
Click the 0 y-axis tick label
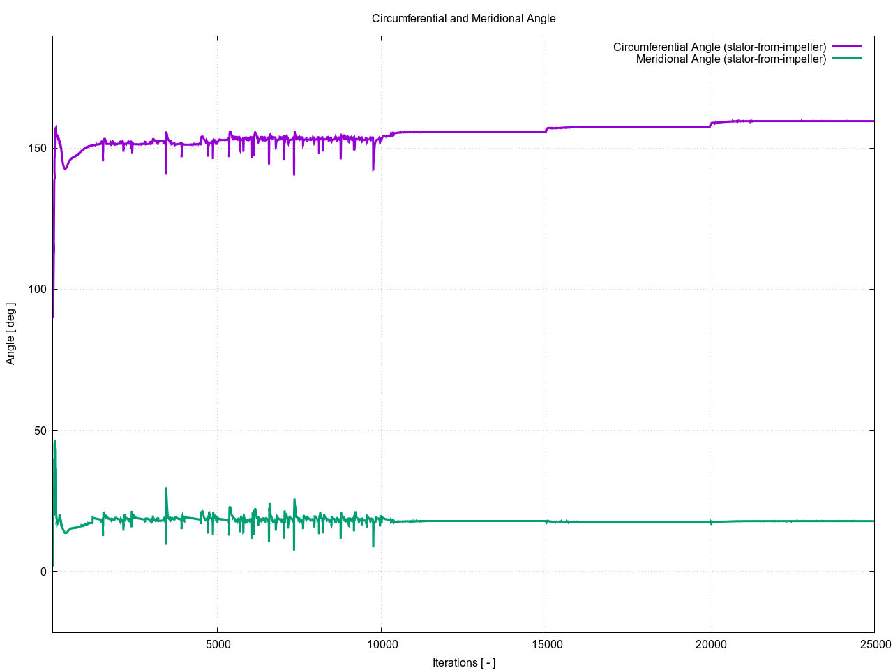43,572
